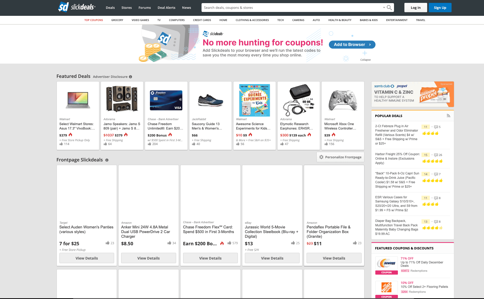Open the Sam's Club Propel sponsored banner
This screenshot has width=484, height=299.
412,94
